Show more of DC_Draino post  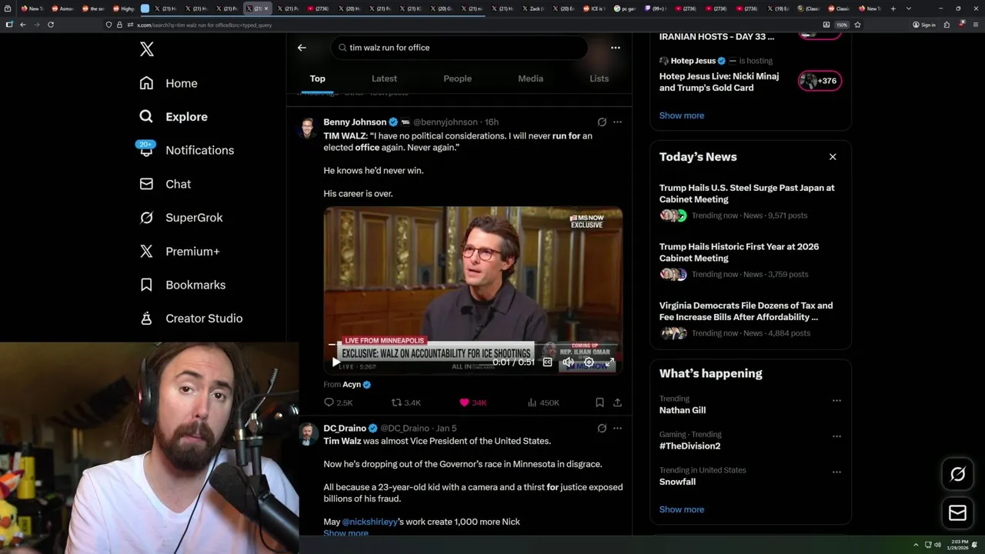[x=346, y=533]
